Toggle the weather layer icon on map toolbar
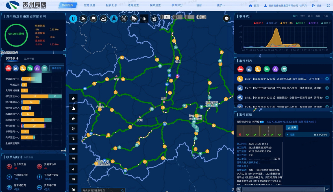This screenshot has width=333, height=192. 104,19
